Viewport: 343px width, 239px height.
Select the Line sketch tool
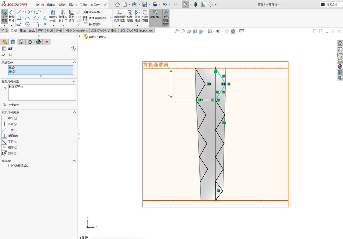click(19, 12)
